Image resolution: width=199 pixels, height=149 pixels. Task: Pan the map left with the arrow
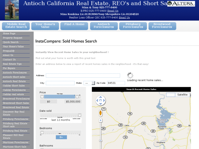(97, 100)
